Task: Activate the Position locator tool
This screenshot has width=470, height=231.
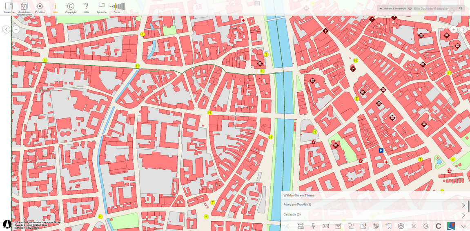Action: (40, 8)
